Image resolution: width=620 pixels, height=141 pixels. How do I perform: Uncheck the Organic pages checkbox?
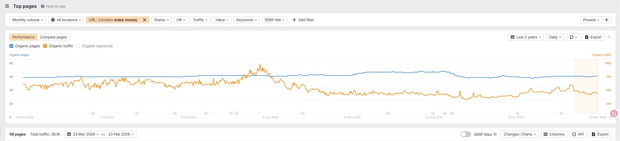point(11,46)
